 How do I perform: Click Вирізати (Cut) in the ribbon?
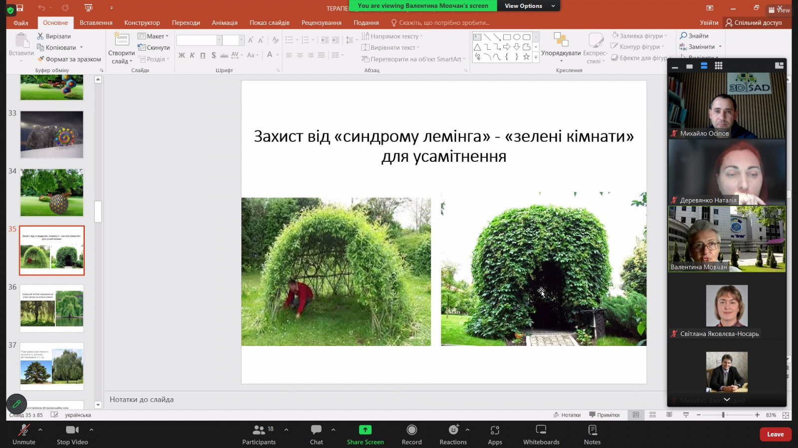point(54,36)
